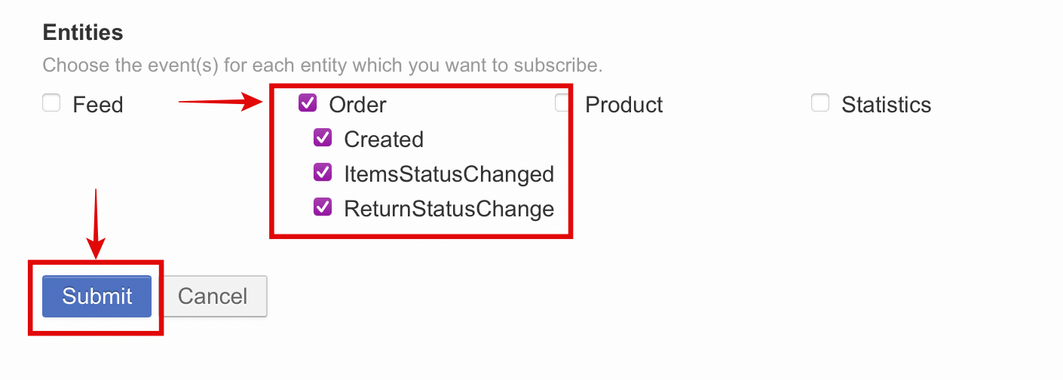Uncheck the Order entity checkbox
The height and width of the screenshot is (380, 1063).
308,103
